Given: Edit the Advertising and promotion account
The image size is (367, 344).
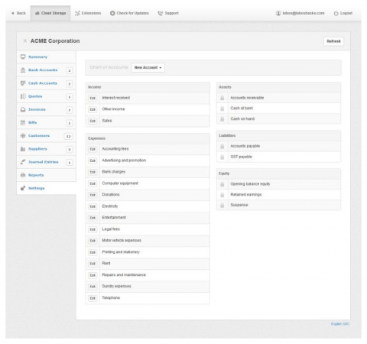Looking at the screenshot, I should pyautogui.click(x=93, y=161).
